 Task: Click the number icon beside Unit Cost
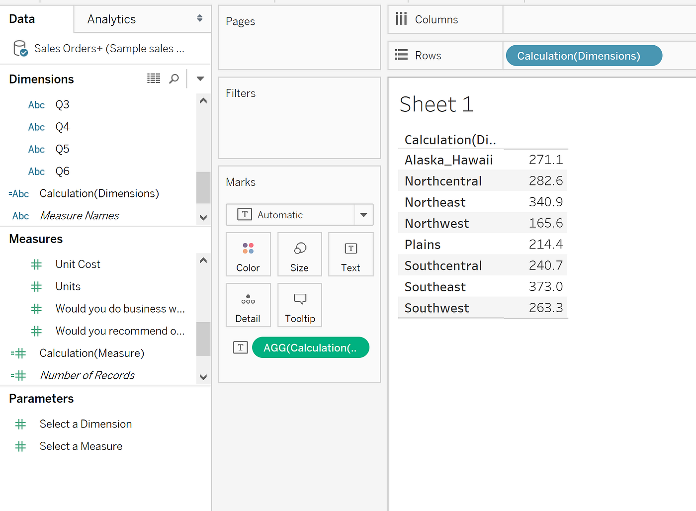36,264
